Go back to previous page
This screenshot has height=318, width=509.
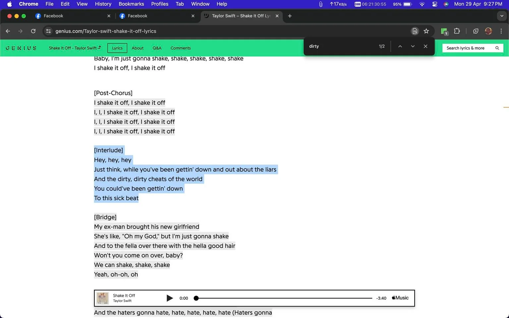point(8,31)
